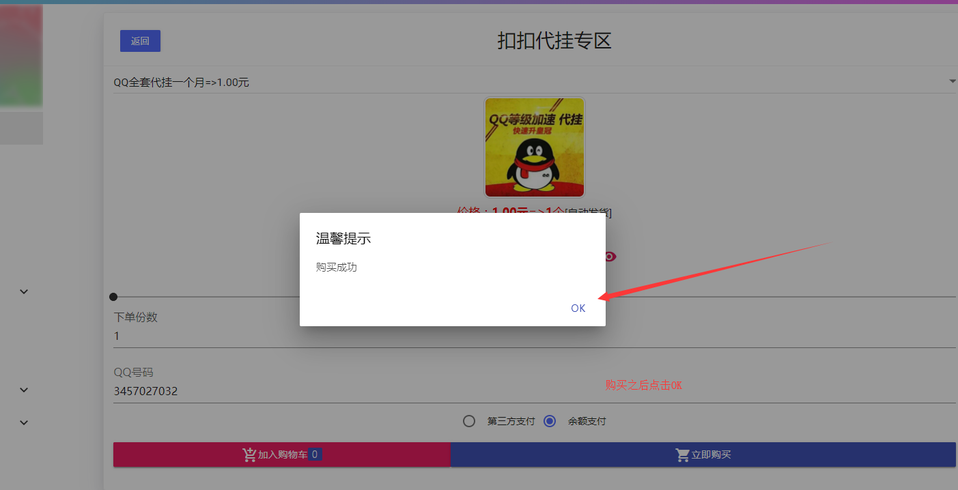Image resolution: width=958 pixels, height=490 pixels.
Task: Expand the middle sidebar chevron
Action: [x=24, y=390]
